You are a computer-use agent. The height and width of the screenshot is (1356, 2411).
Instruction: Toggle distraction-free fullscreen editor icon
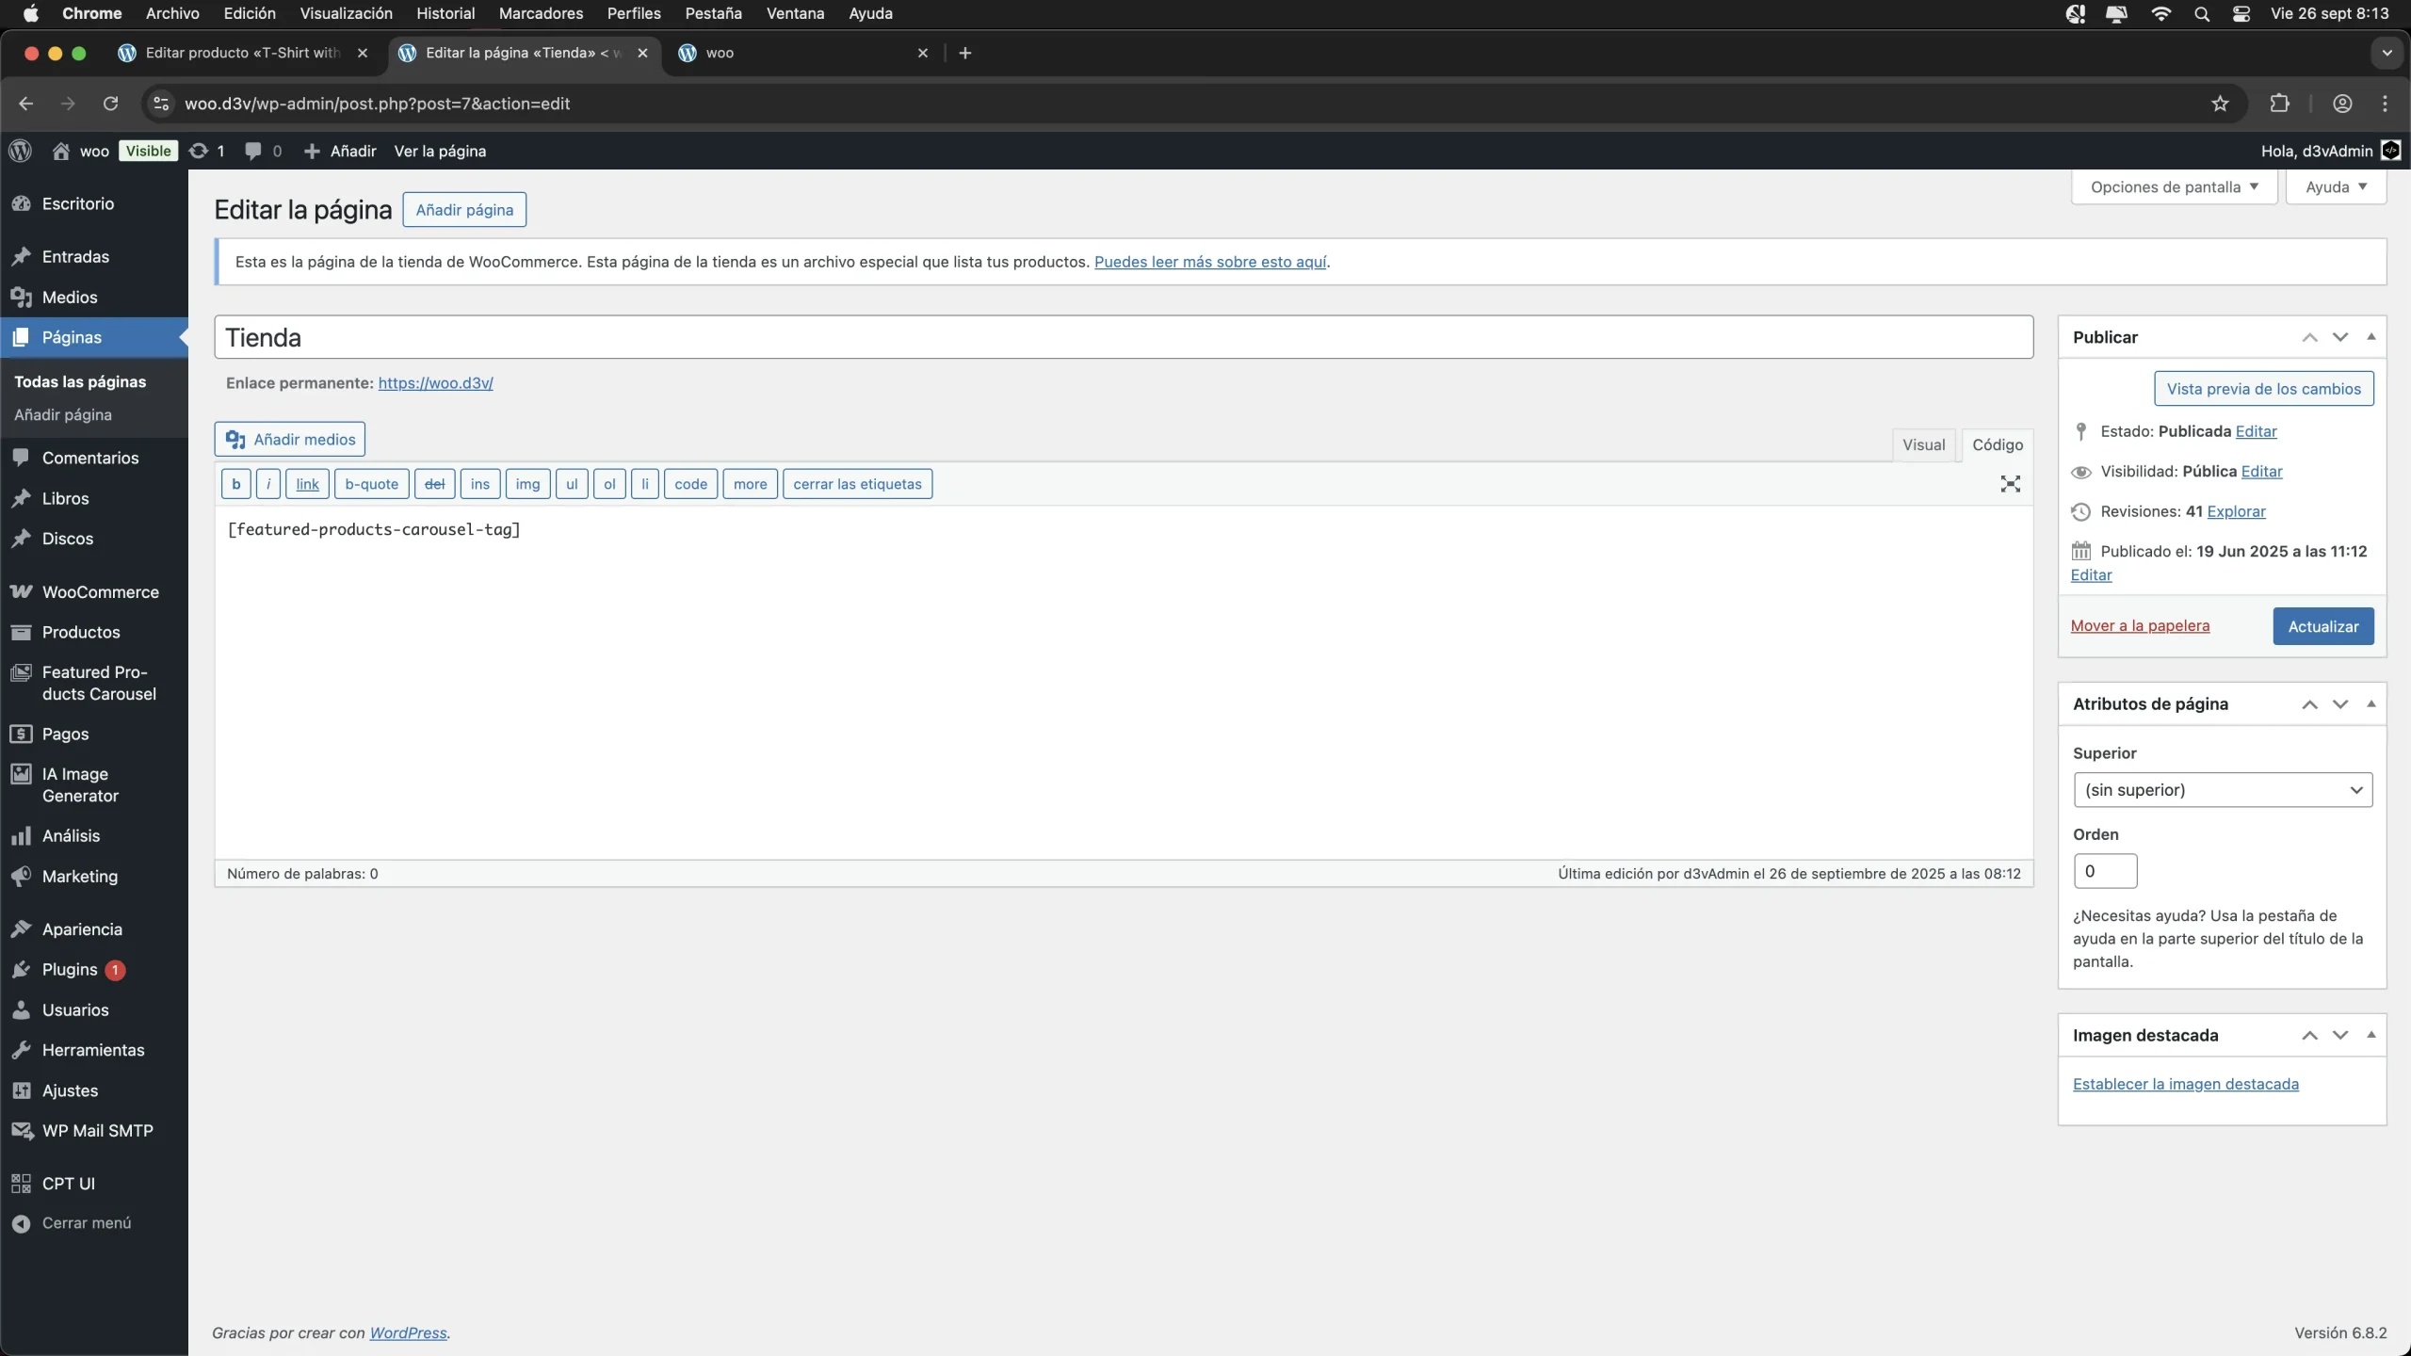[x=2011, y=484]
